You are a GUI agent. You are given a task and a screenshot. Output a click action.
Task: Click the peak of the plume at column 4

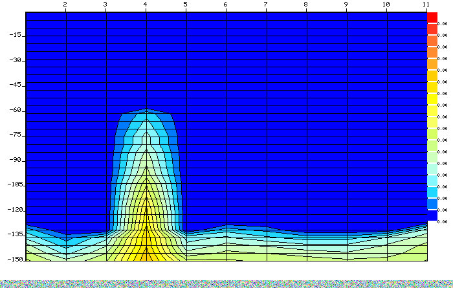(x=146, y=110)
